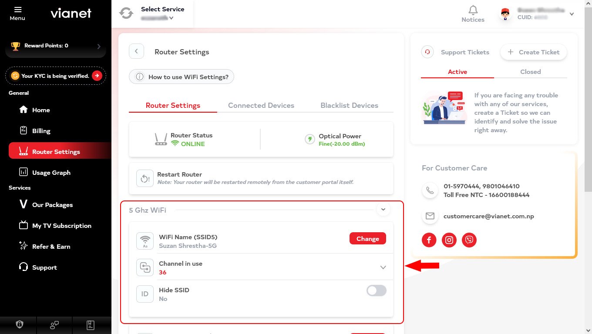This screenshot has width=592, height=334.
Task: Expand the user account dropdown chevron
Action: coord(572,14)
